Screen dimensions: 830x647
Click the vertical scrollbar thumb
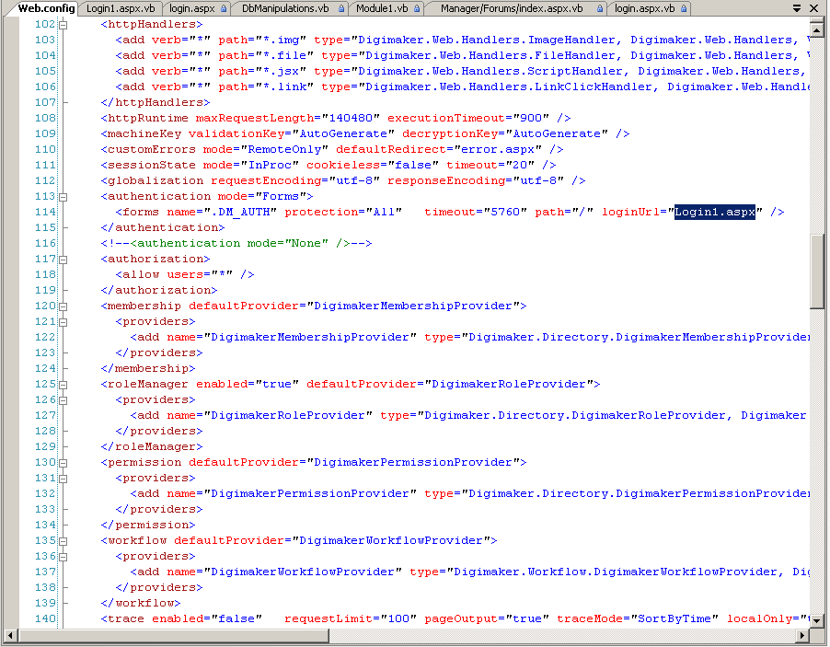coord(817,272)
